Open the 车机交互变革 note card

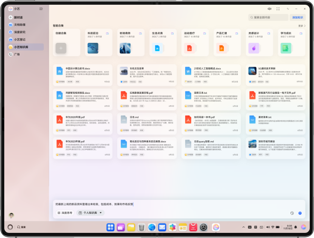(x=147, y=75)
